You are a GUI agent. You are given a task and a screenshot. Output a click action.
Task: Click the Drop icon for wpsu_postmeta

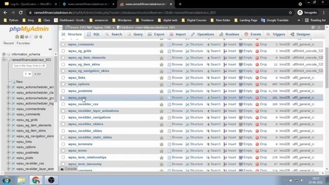click(257, 91)
